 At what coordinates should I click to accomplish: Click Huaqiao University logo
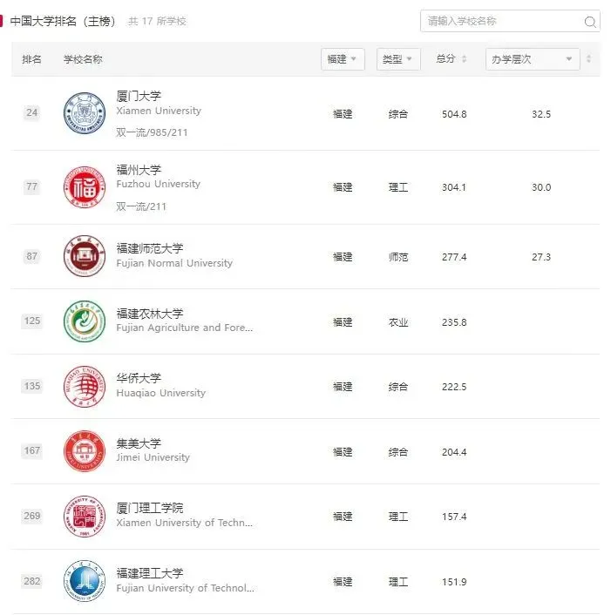click(84, 386)
